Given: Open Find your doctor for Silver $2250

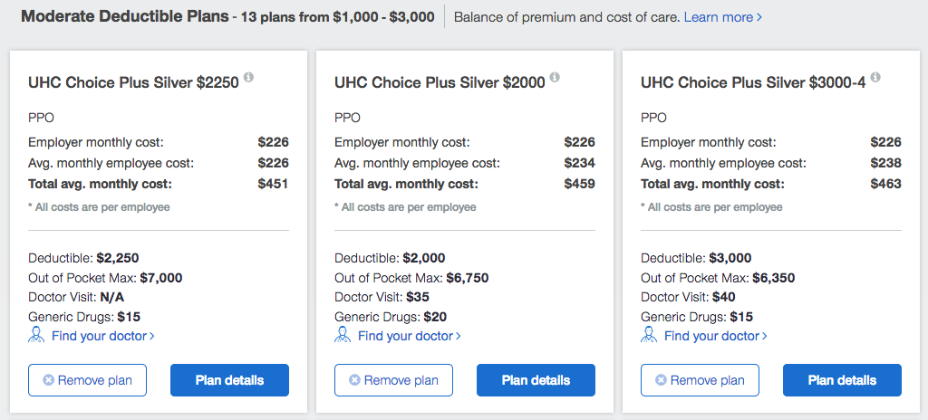Looking at the screenshot, I should tap(103, 336).
